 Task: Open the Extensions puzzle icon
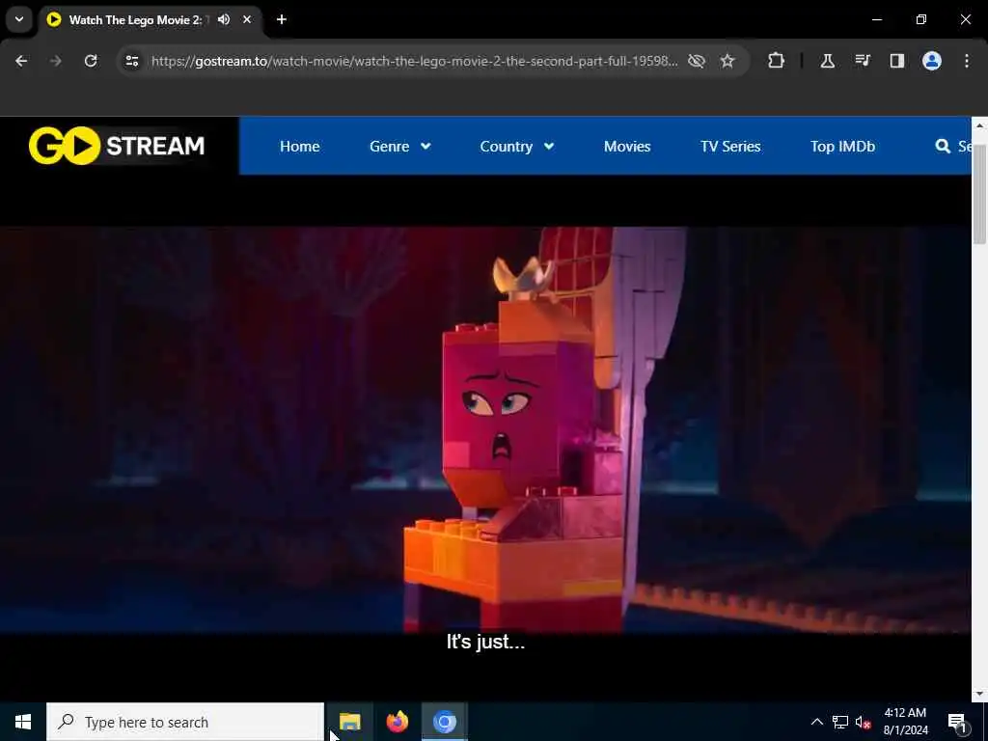click(x=777, y=61)
